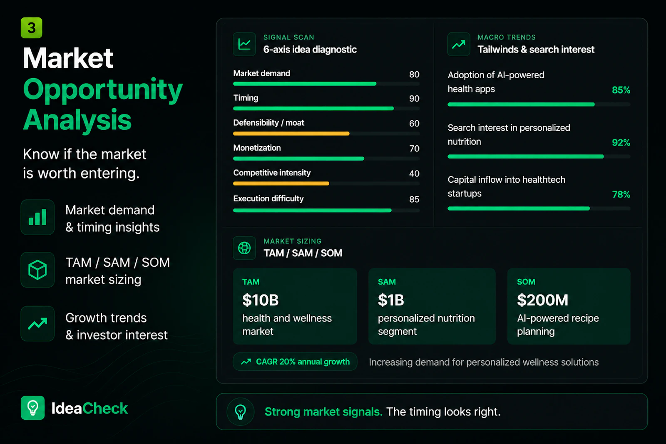Click the IdeaCheck brand name
666x444 pixels.
tap(89, 408)
